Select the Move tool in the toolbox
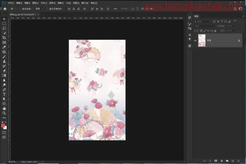Image resolution: width=246 pixels, height=164 pixels. pos(4,19)
